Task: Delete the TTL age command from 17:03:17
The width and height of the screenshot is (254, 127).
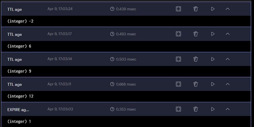Action: click(x=196, y=34)
